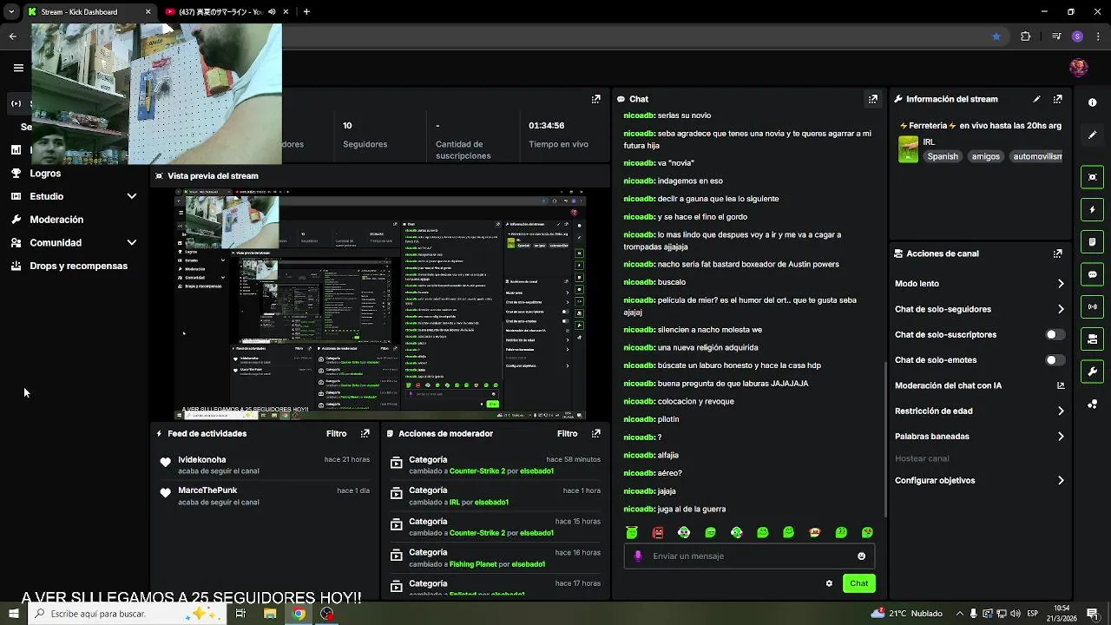Click nicoadb username on 'pilotin' message

pyautogui.click(x=638, y=419)
